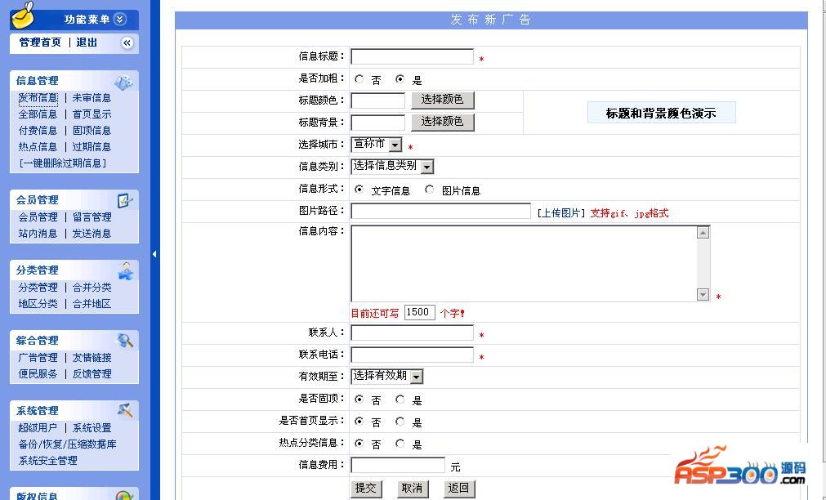Focus the 联系电话 input field
Screen dimensions: 826x500
(412, 355)
